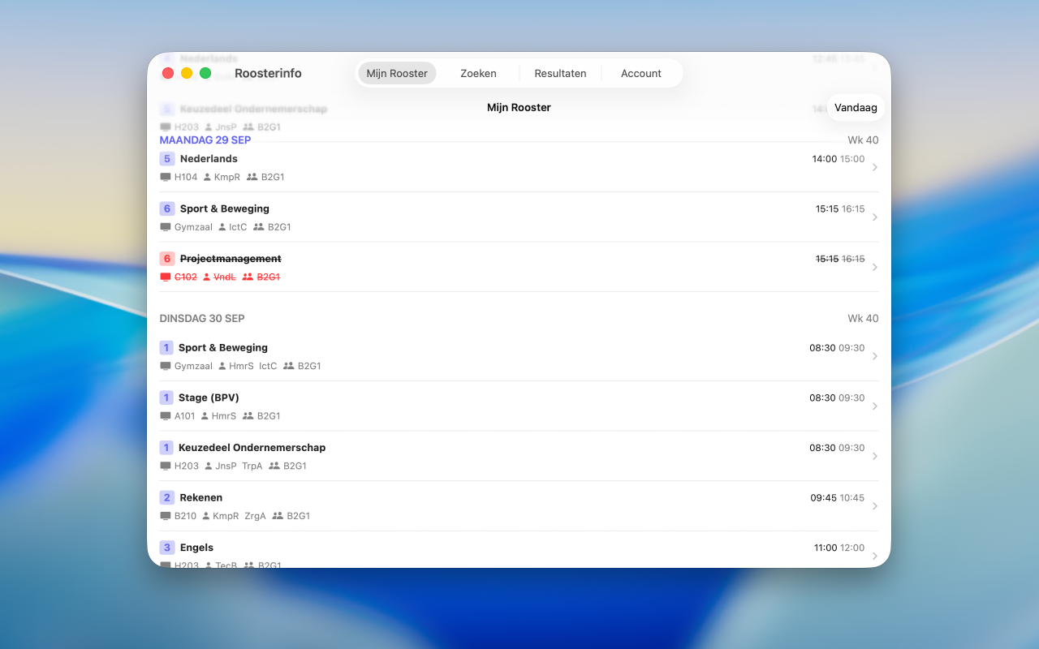Image resolution: width=1039 pixels, height=649 pixels.
Task: Click red period 6 badge for Projectmanagement
Action: 167,259
